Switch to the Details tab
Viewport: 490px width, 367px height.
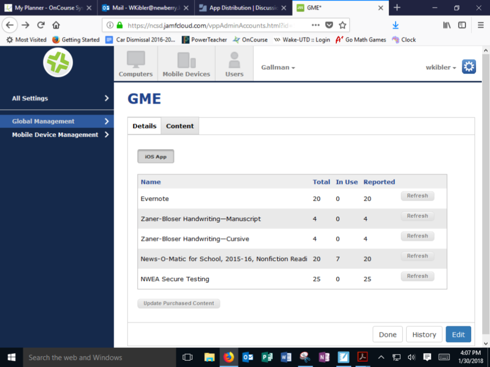[144, 126]
